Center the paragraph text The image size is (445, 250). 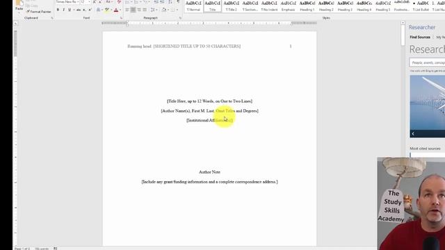pos(133,10)
